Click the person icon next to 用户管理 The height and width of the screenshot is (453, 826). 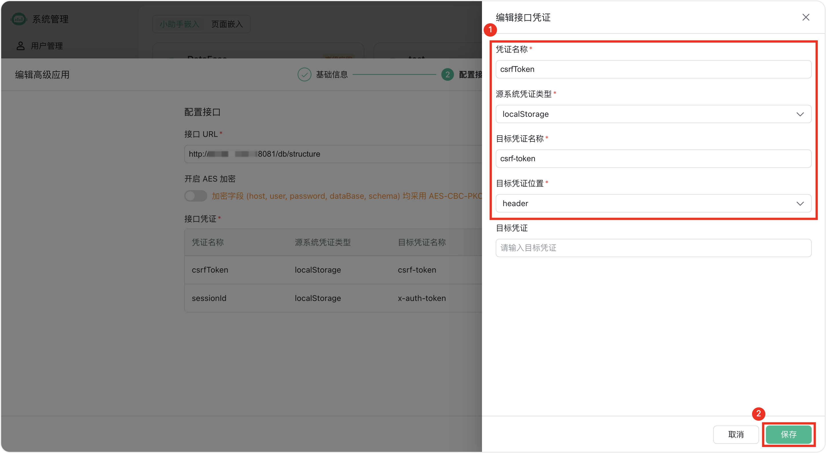(21, 46)
